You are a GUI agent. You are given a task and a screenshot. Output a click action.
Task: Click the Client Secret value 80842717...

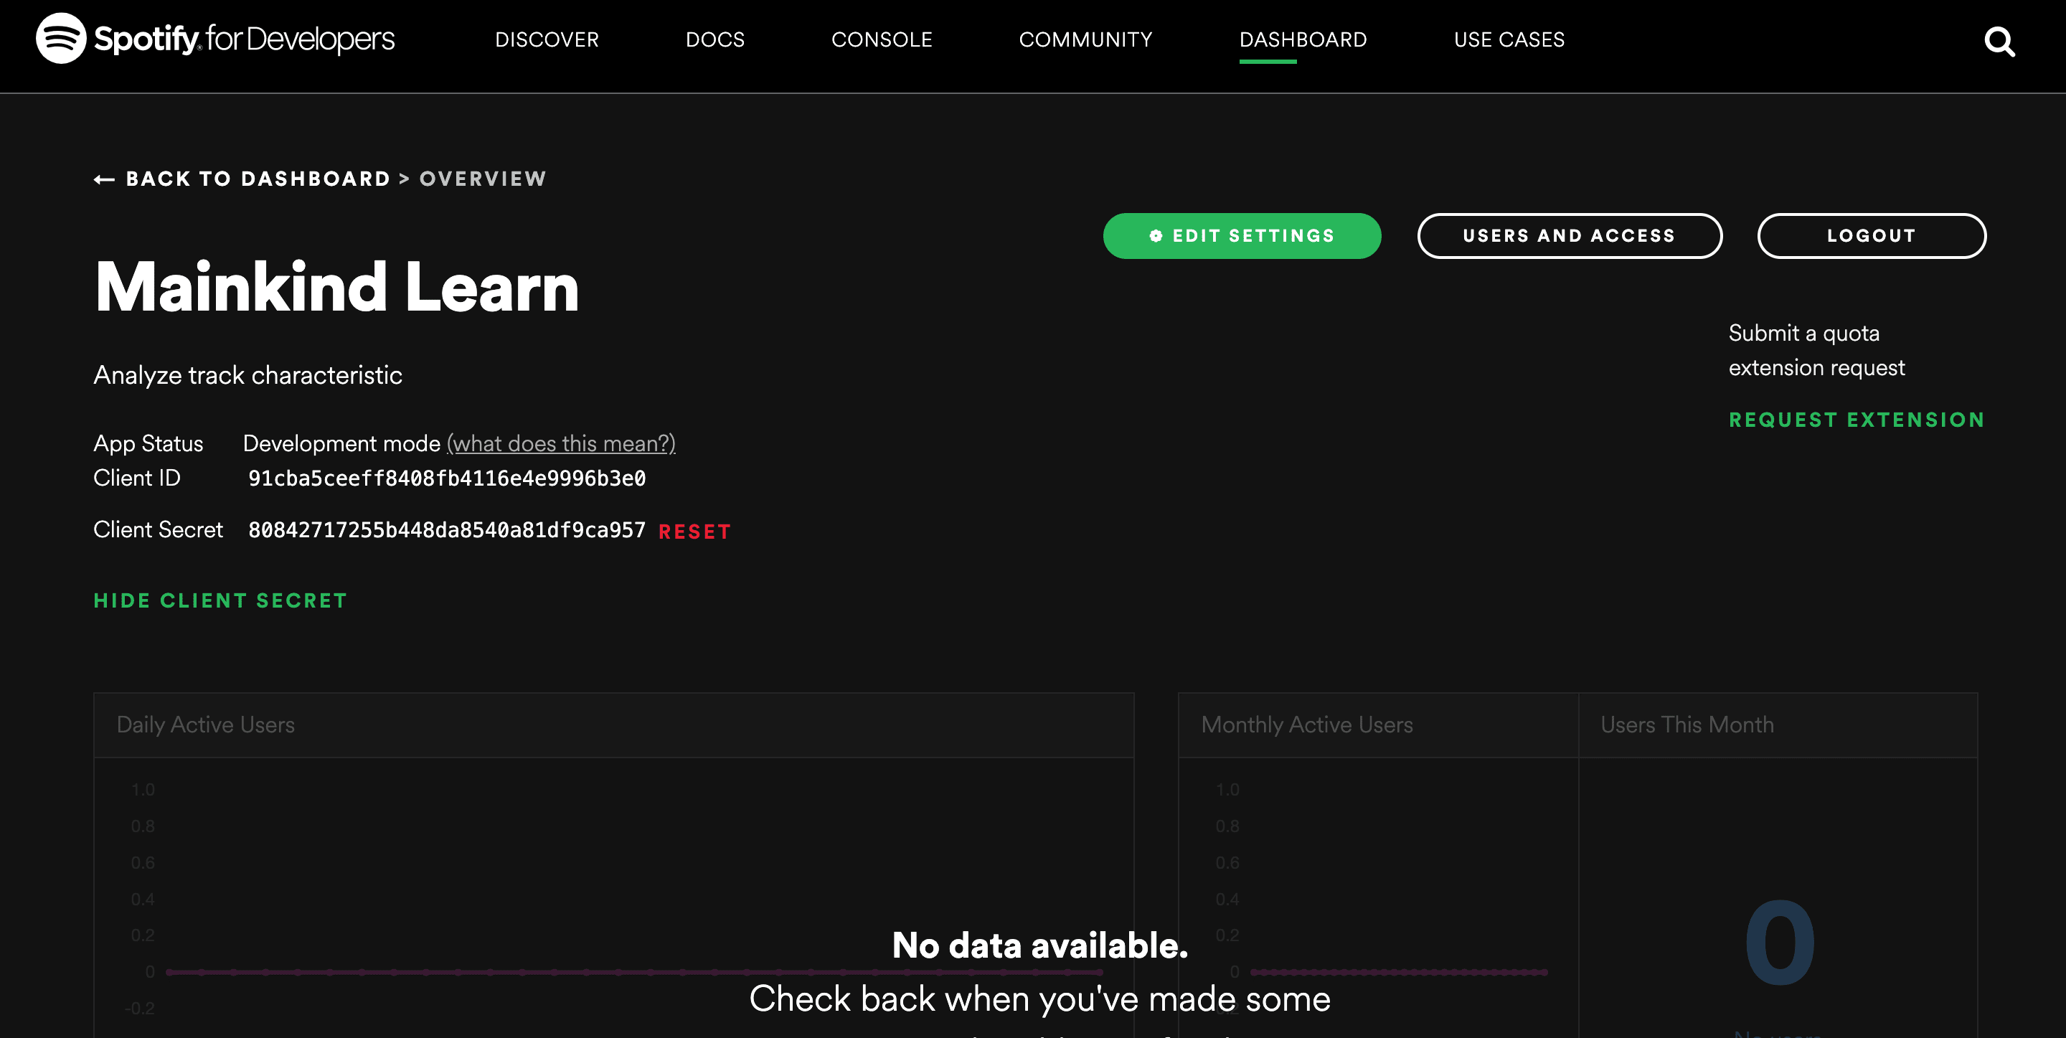point(447,530)
